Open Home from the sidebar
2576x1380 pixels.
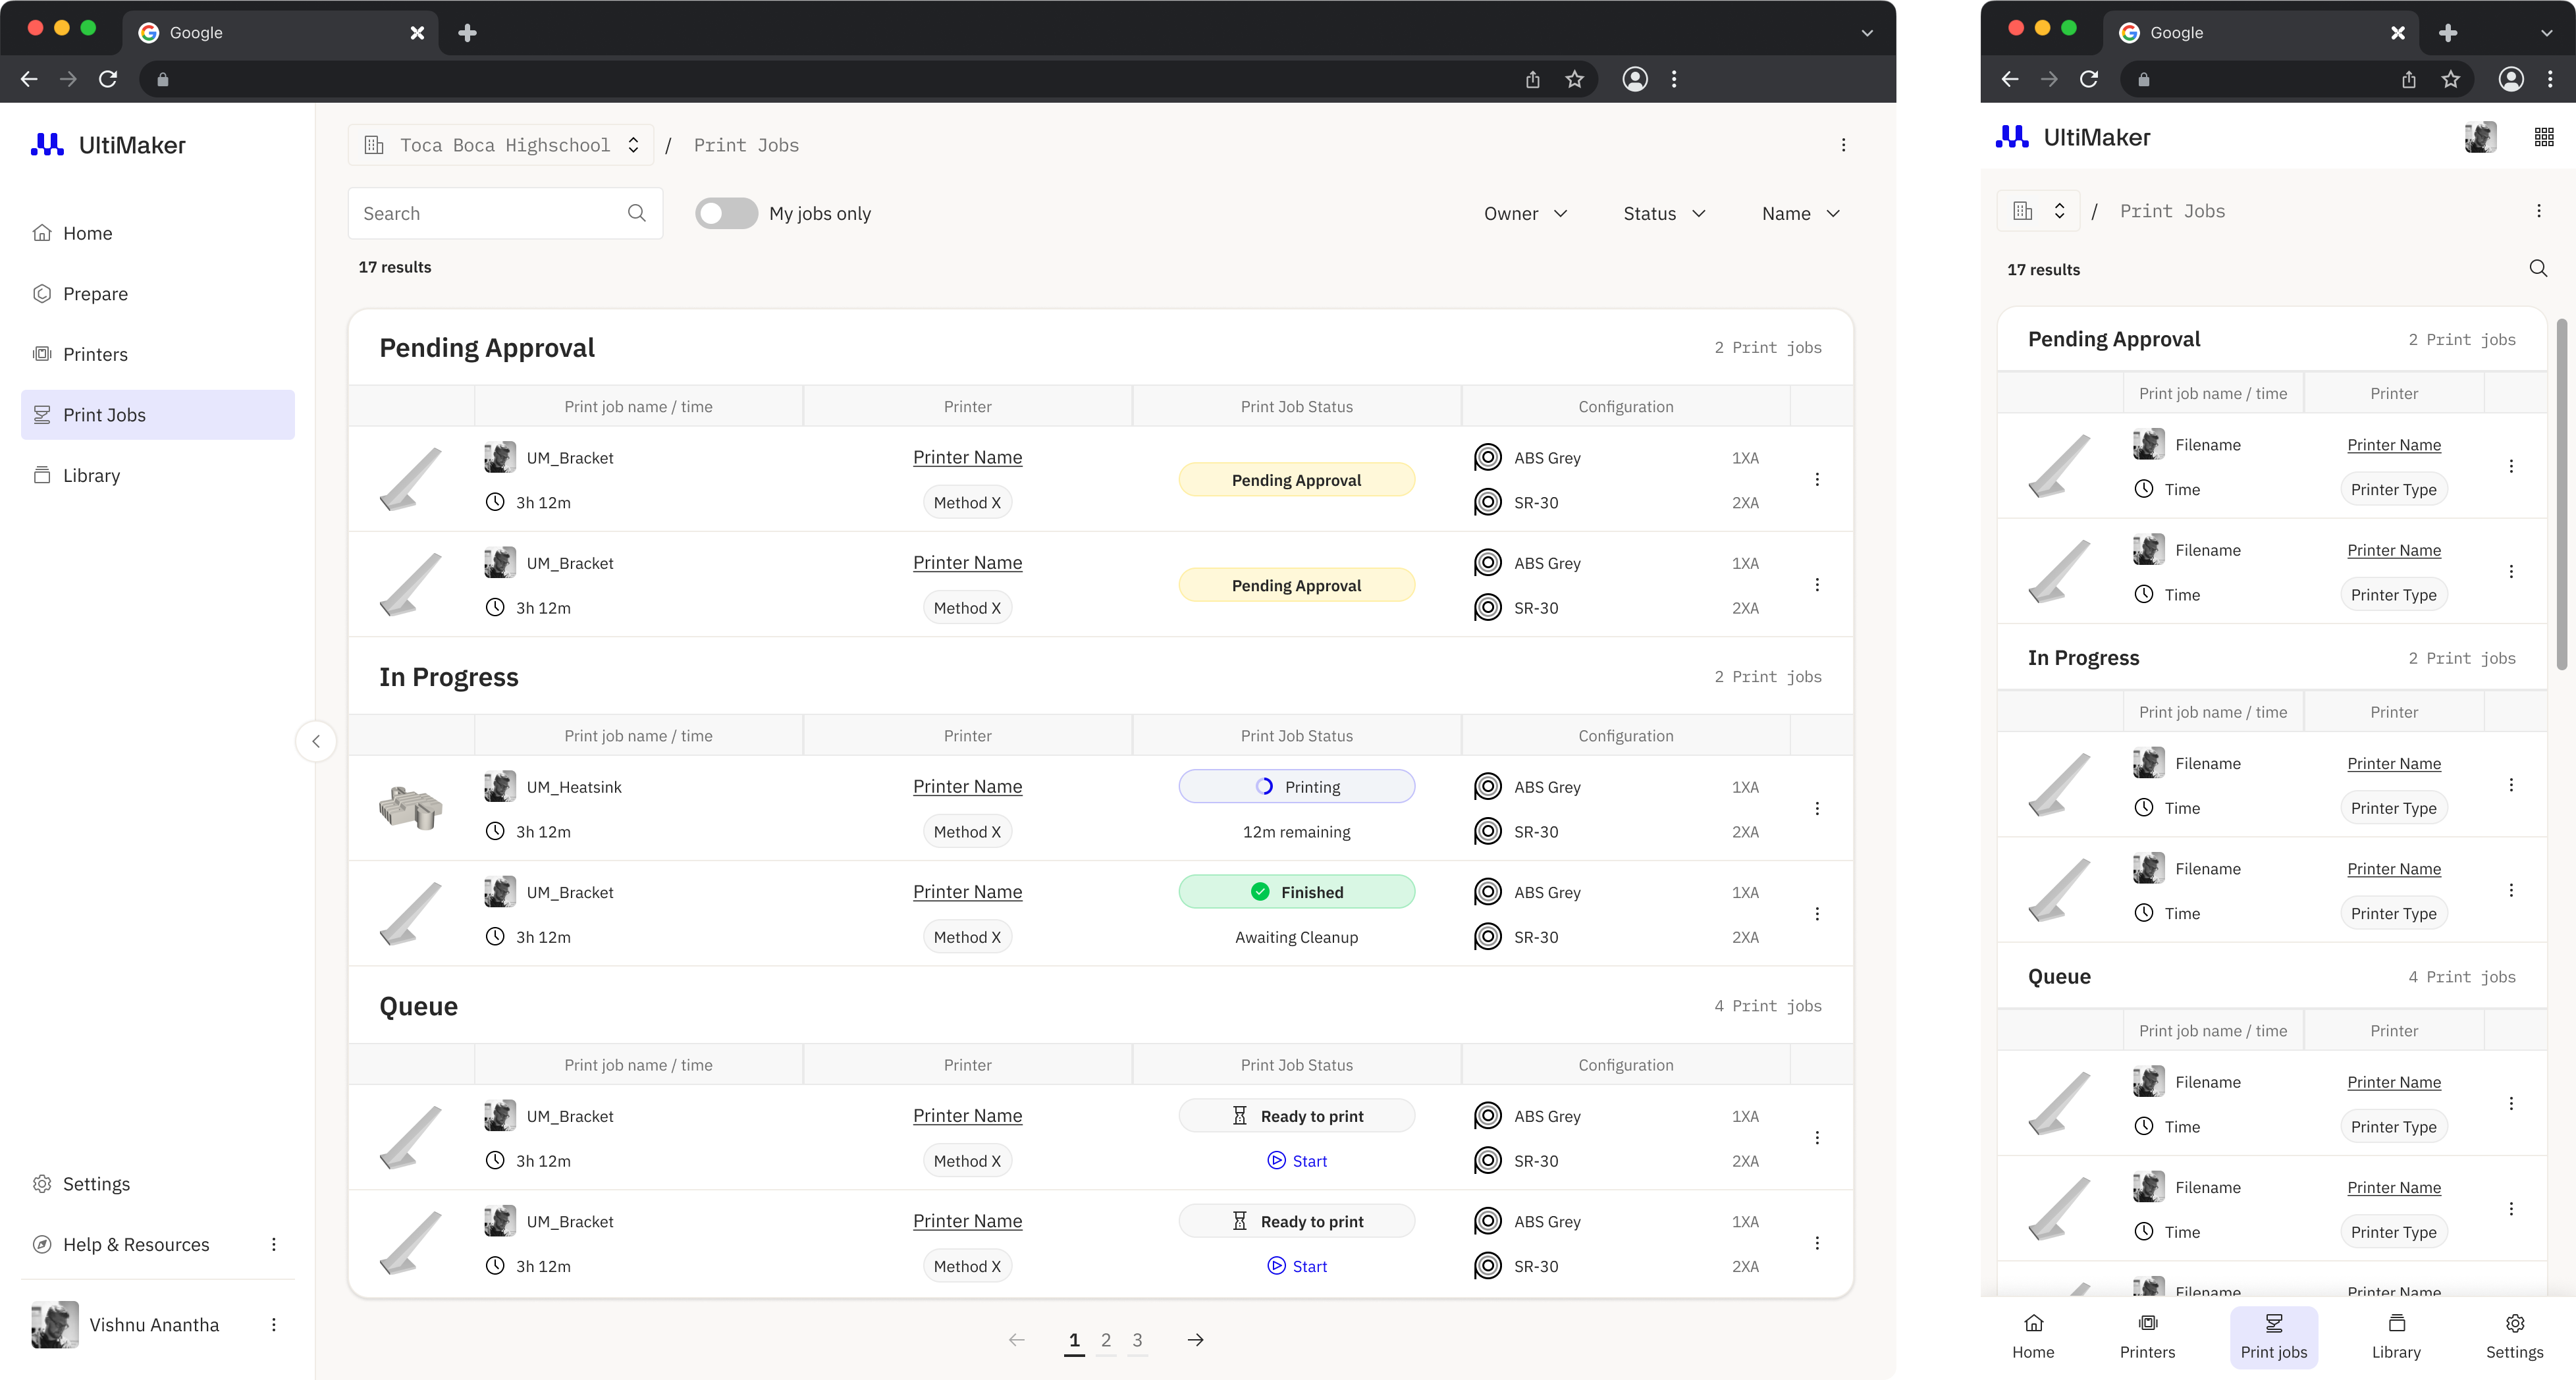point(87,232)
